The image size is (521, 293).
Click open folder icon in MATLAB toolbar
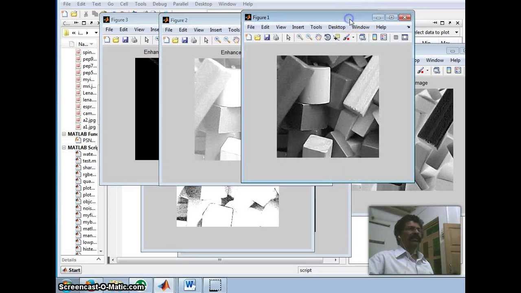tap(74, 14)
